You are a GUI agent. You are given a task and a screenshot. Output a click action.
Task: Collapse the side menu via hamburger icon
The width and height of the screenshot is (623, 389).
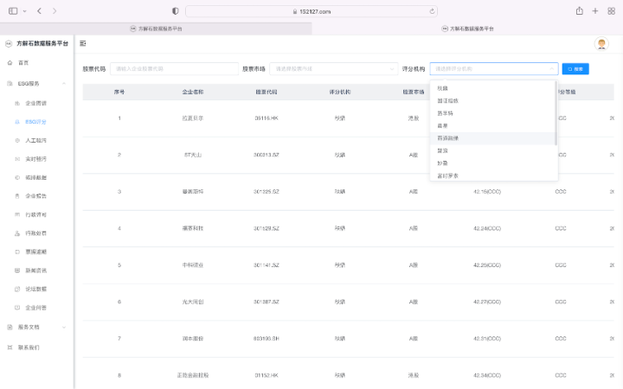pos(83,43)
